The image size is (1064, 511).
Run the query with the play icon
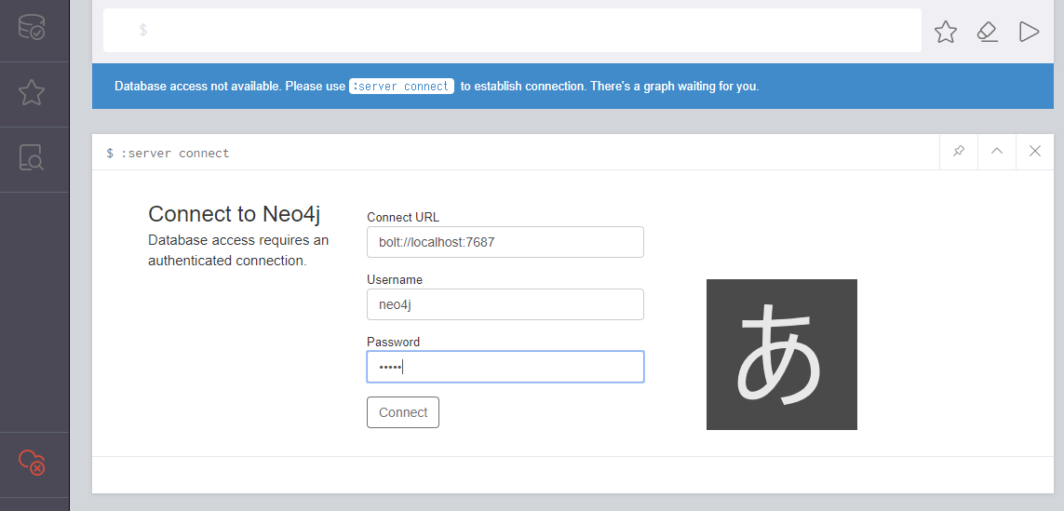(1029, 32)
